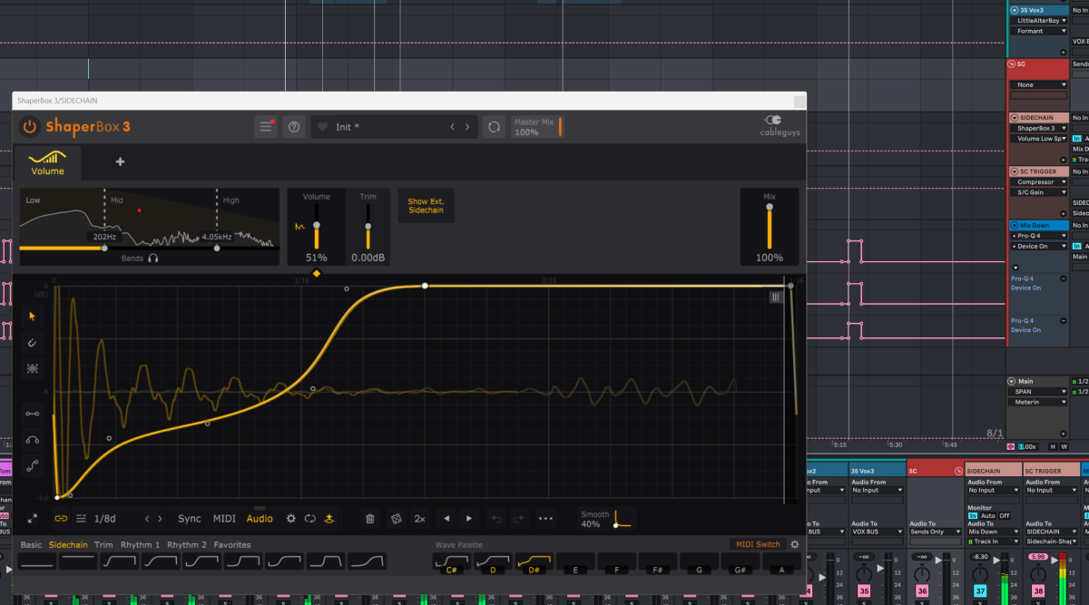This screenshot has width=1089, height=605.
Task: Select the arrow pointer edit tool
Action: tap(33, 316)
